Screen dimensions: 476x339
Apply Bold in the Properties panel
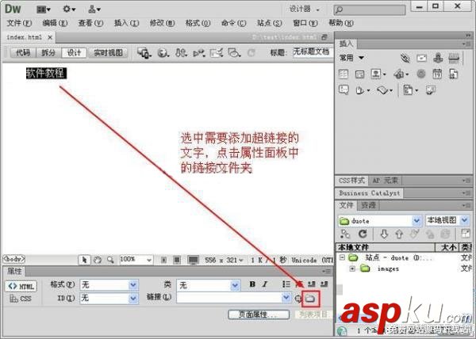click(252, 284)
